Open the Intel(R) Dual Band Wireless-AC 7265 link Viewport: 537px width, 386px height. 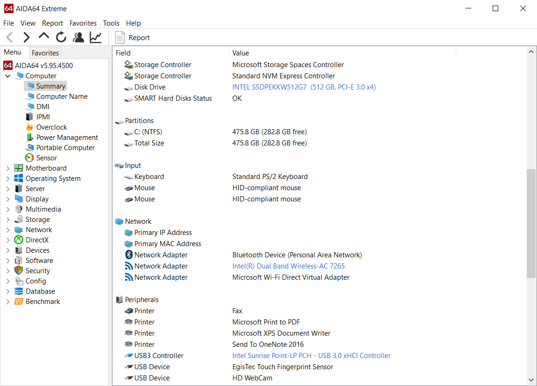pyautogui.click(x=288, y=266)
